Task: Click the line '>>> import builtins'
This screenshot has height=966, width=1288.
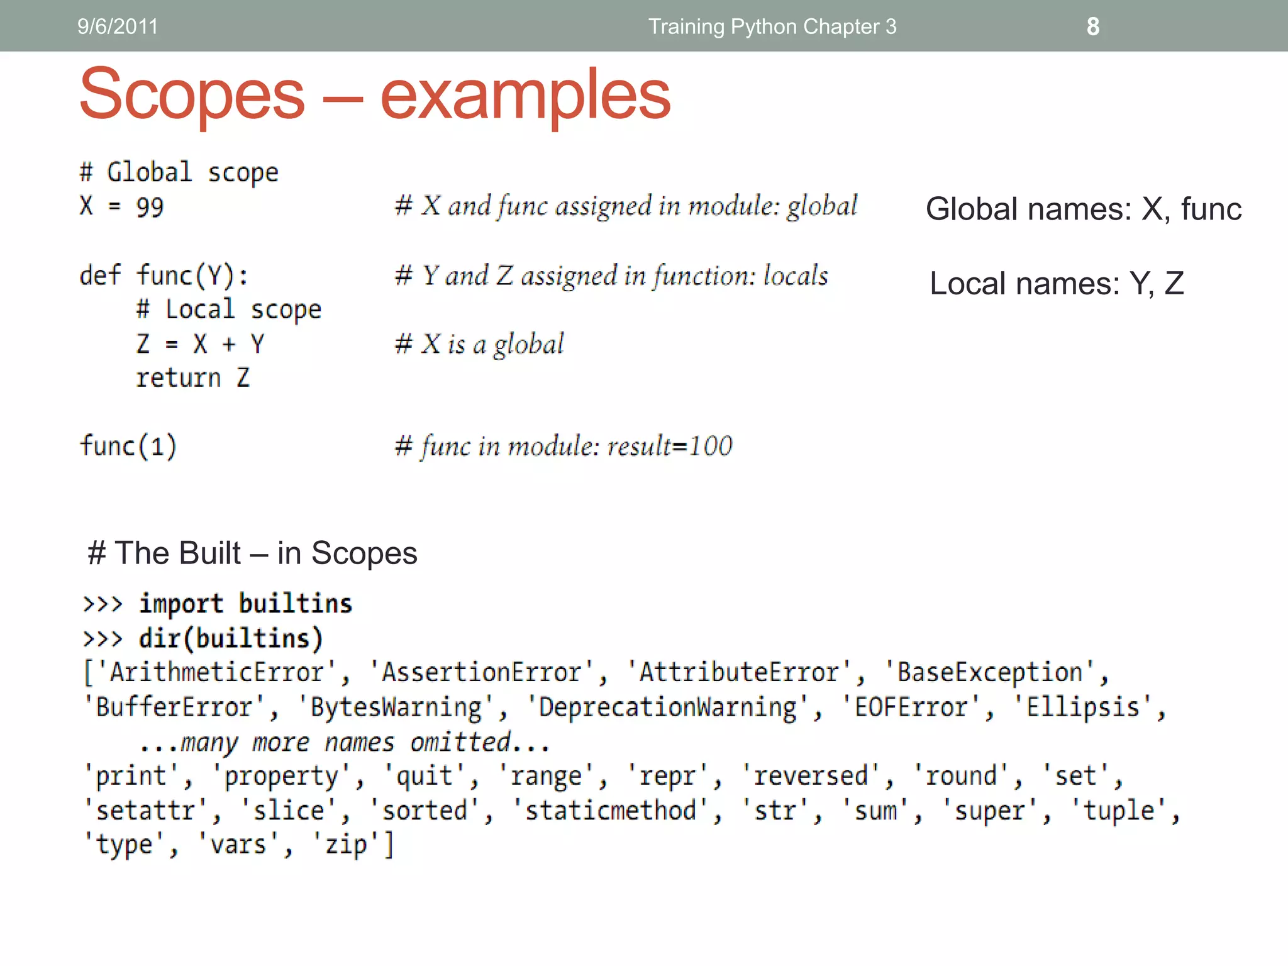Action: (218, 604)
